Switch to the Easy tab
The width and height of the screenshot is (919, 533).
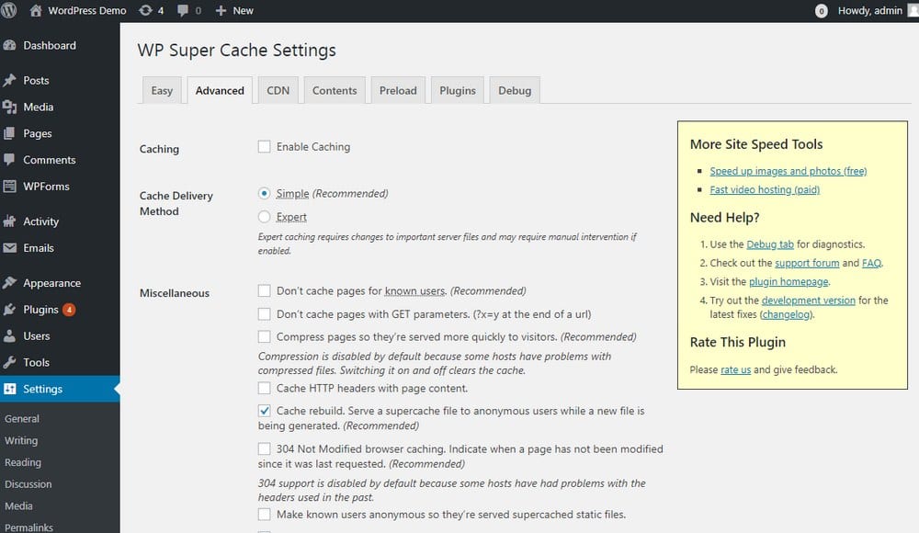[162, 90]
